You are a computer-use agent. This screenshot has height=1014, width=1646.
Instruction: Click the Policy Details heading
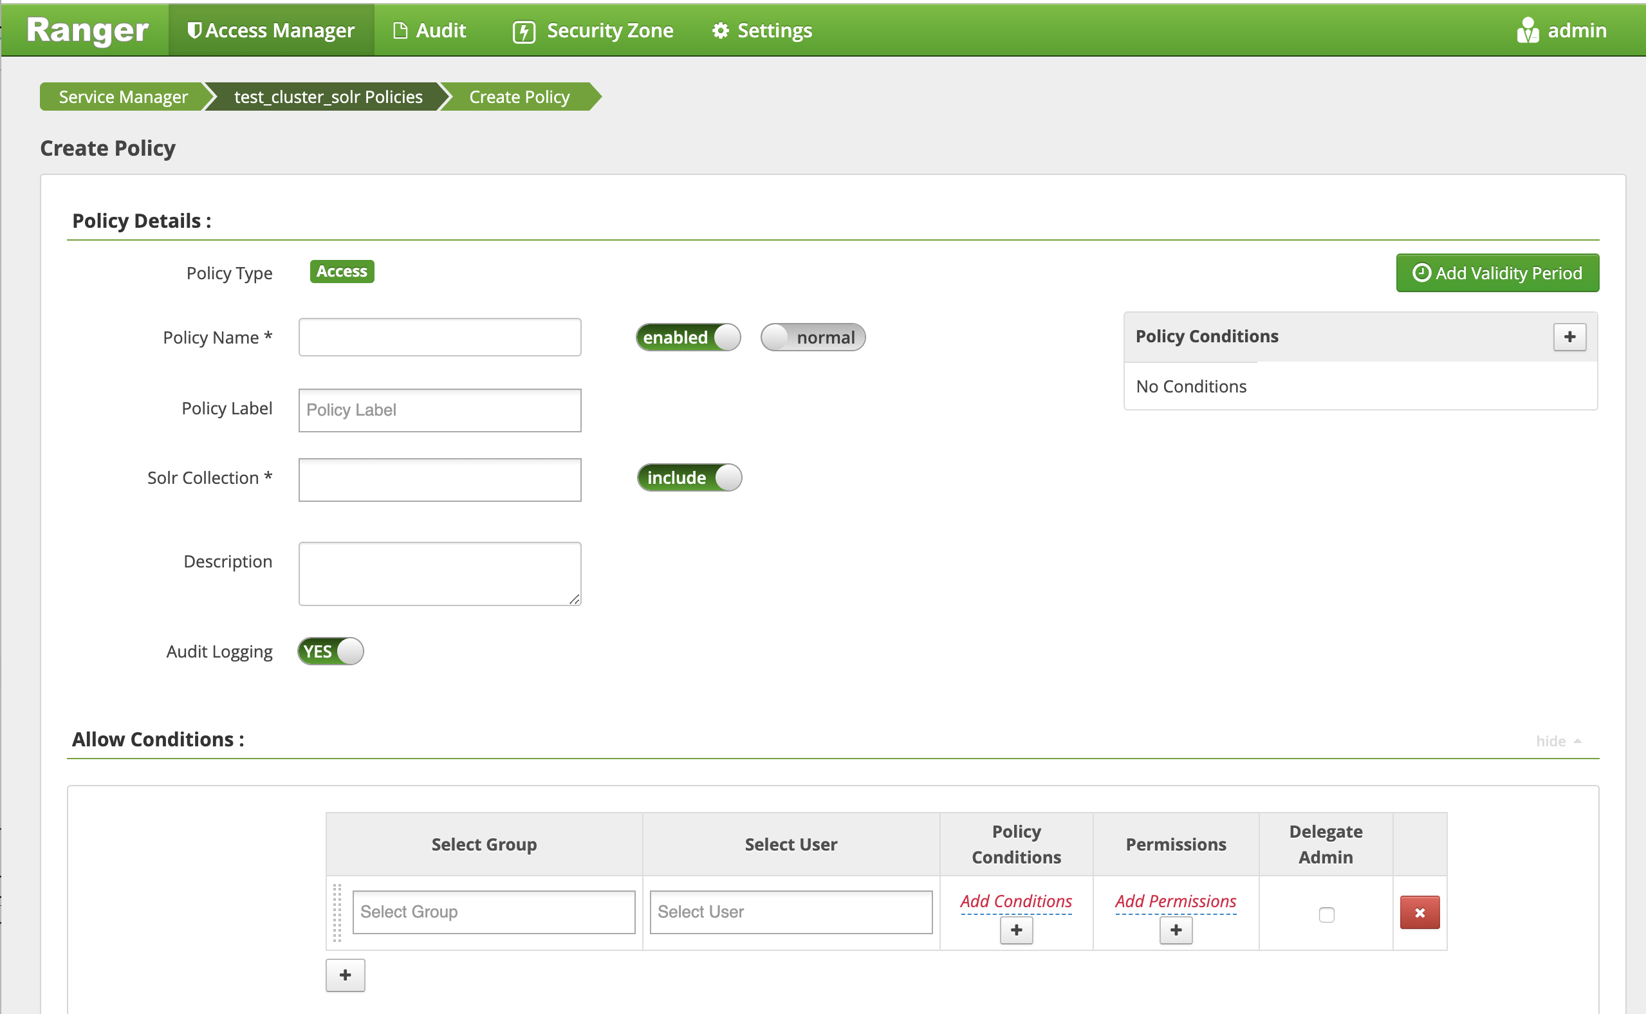[x=142, y=221]
